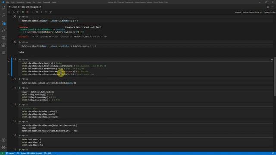Open editor more actions ellipsis

point(272,7)
